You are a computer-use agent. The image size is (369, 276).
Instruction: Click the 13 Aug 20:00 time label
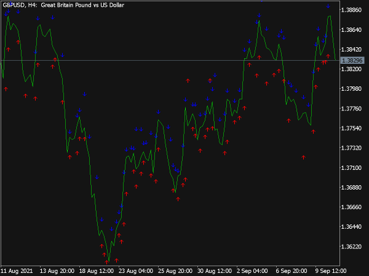[x=57, y=271]
